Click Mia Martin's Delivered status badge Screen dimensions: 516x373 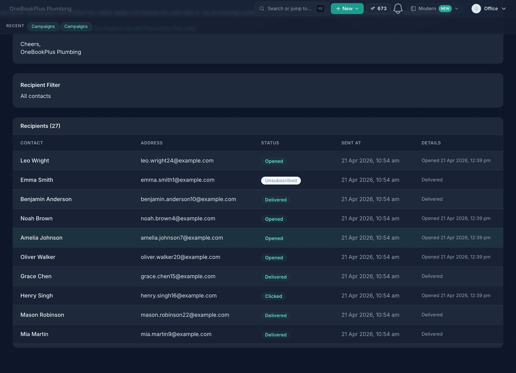pos(276,335)
